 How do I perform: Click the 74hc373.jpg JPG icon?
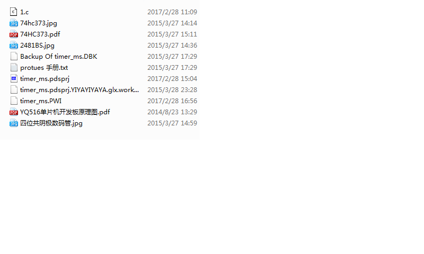(x=14, y=23)
